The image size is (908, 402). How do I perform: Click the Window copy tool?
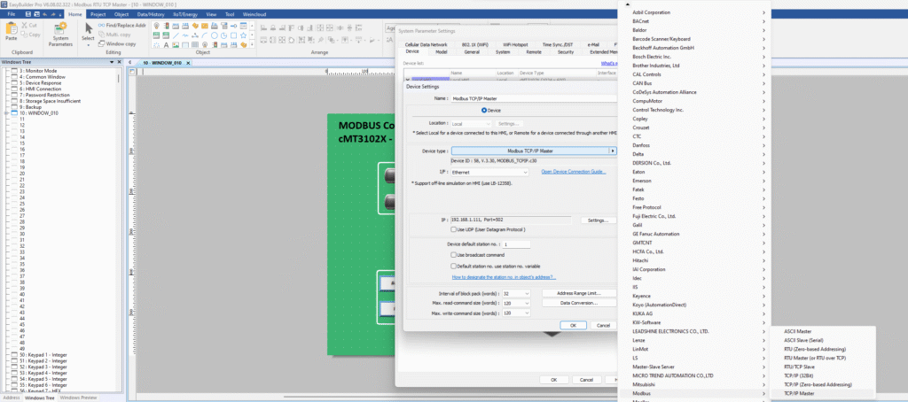click(117, 43)
